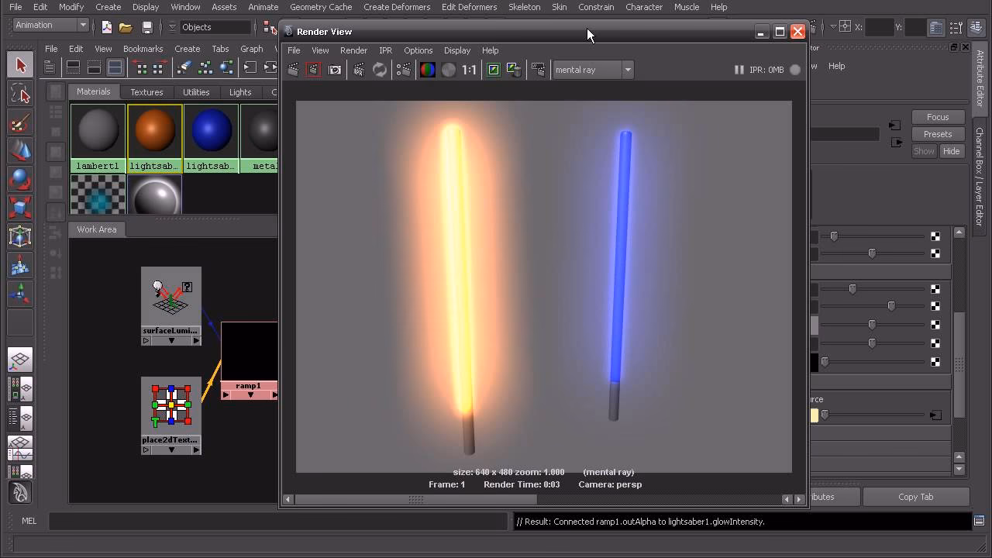Viewport: 992px width, 558px height.
Task: Click the Copy Tab button
Action: coord(916,497)
